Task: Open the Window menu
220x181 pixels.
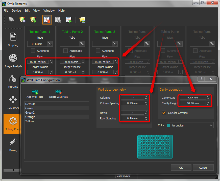Action: pos(49,11)
